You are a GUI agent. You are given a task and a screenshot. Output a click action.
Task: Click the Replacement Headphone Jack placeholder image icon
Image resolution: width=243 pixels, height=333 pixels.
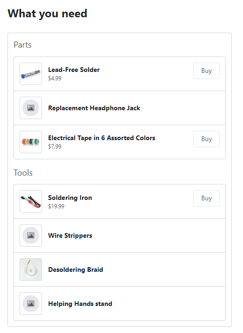point(31,108)
